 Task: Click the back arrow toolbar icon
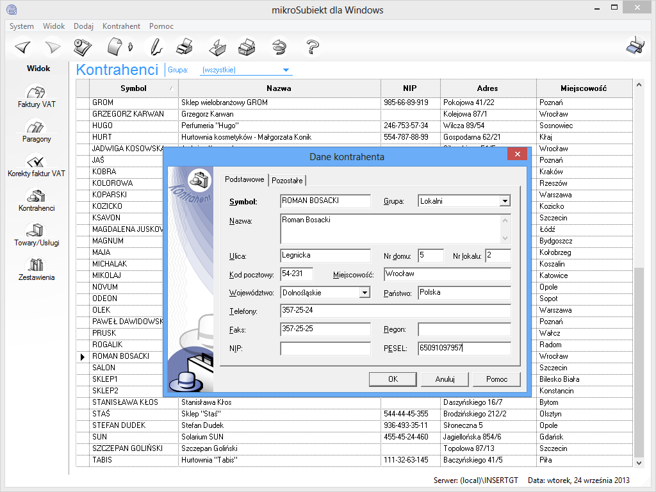23,47
